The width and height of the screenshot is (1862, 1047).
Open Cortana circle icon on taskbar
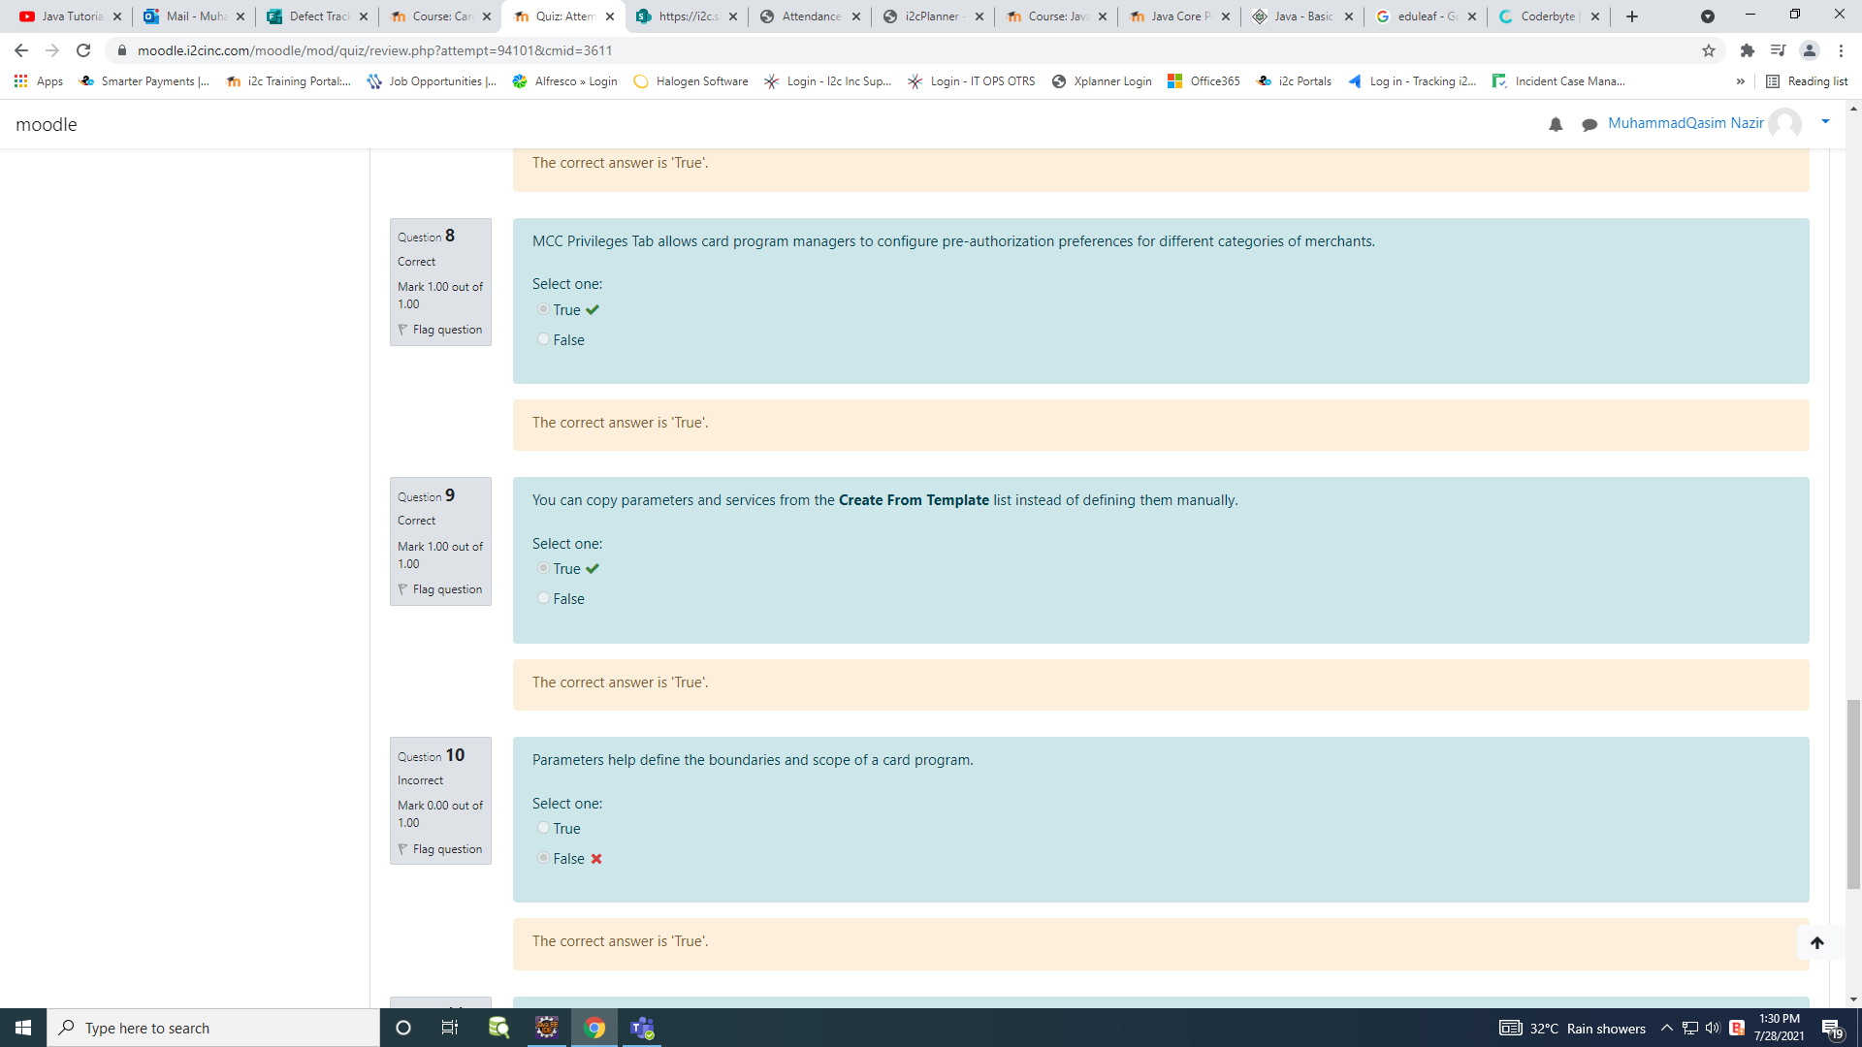coord(403,1028)
